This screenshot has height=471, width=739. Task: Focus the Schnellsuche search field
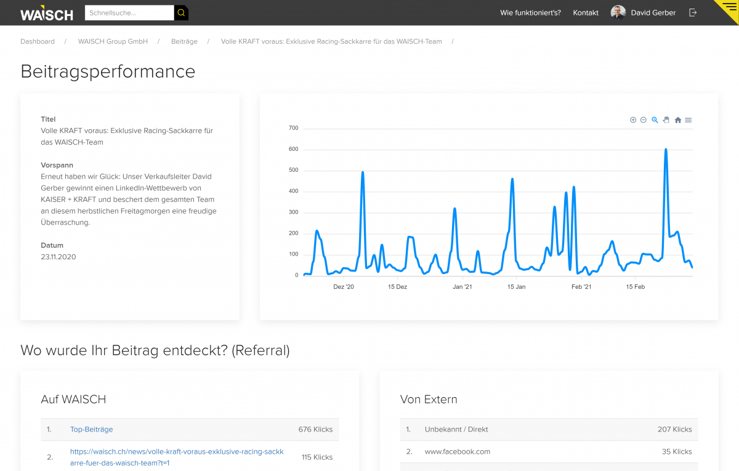tap(129, 12)
